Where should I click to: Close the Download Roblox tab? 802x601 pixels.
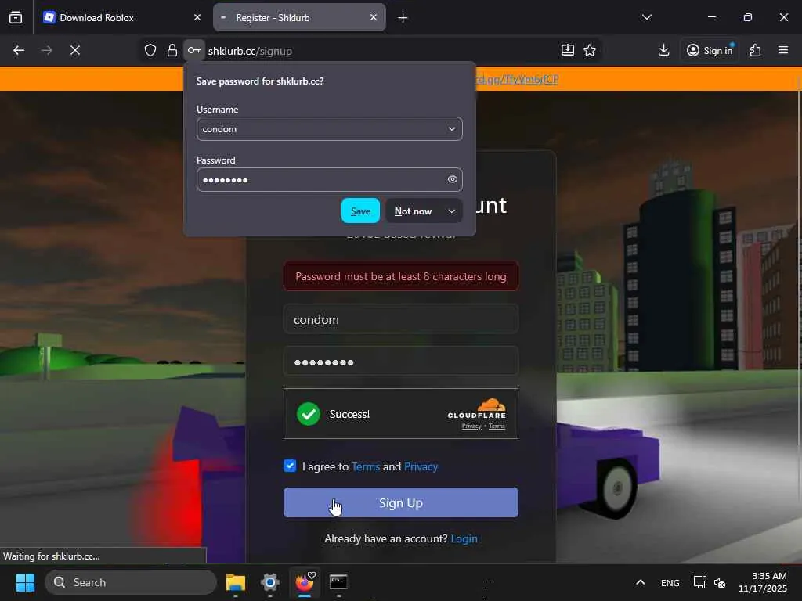coord(197,17)
